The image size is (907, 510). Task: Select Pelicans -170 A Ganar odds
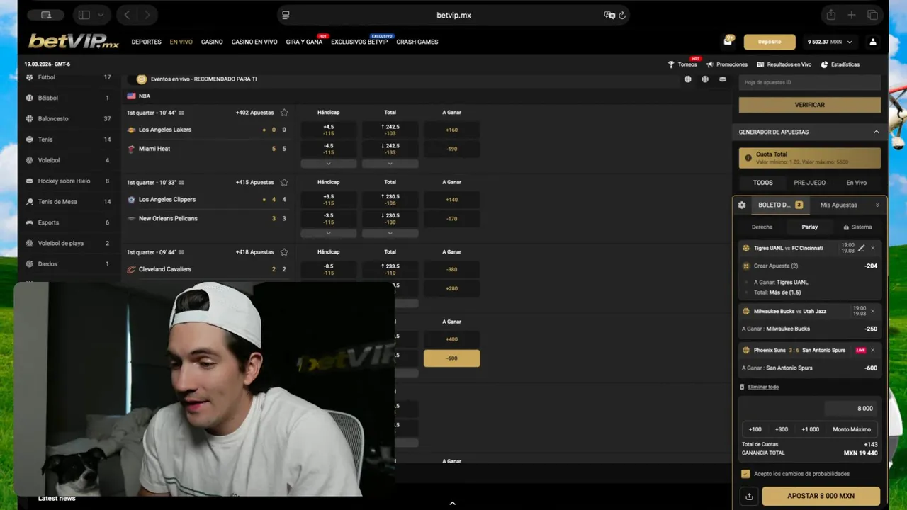[451, 219]
